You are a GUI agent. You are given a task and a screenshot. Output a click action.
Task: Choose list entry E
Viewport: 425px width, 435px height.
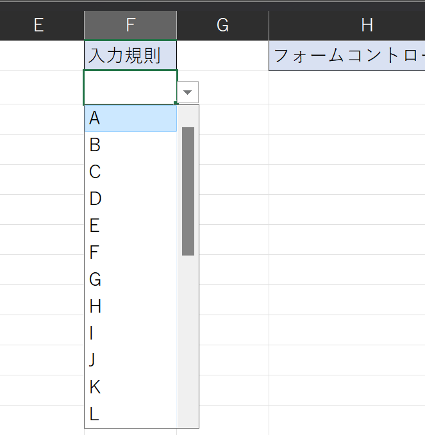click(x=131, y=226)
